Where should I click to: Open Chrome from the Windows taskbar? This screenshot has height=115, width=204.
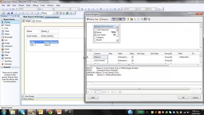[50, 112]
